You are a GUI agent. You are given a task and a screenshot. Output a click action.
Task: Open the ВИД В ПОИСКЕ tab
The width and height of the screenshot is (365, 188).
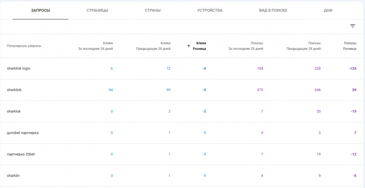(273, 10)
